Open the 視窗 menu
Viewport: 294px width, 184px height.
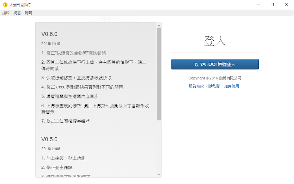pyautogui.click(x=17, y=13)
